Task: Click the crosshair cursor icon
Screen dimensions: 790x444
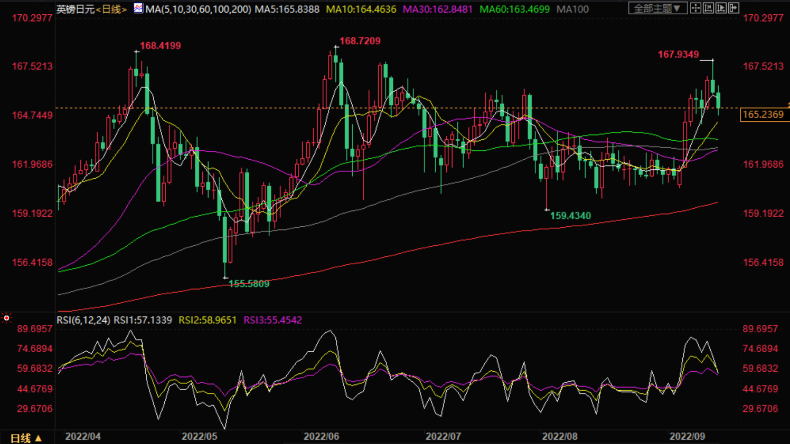Action: (695, 8)
